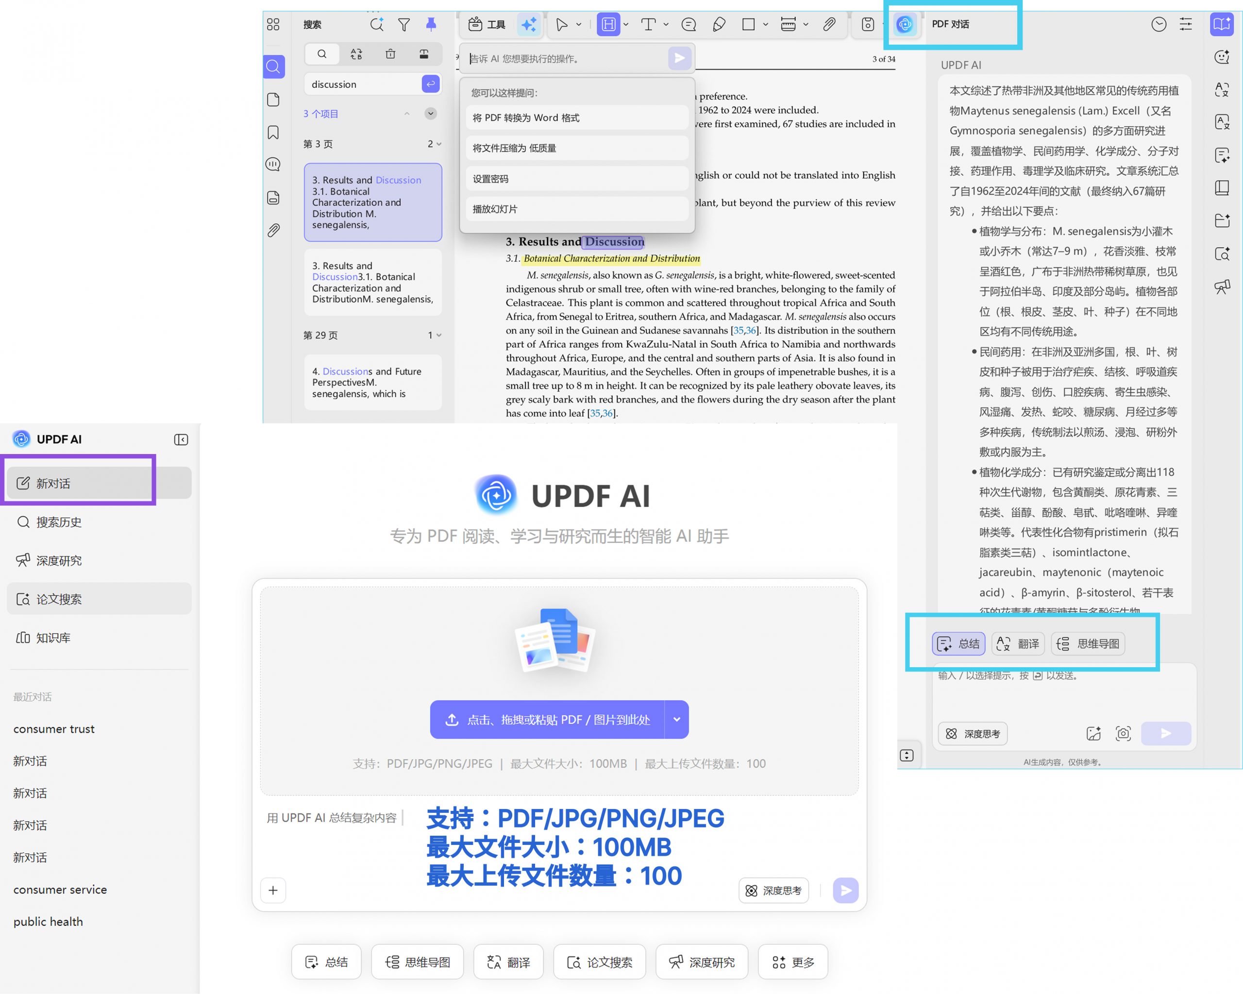Screen dimensions: 1243x994
Task: Click the 总结 chip in PDF chat panel
Action: coord(959,643)
